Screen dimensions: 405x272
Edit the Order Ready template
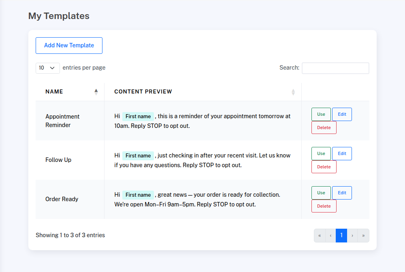pos(342,193)
